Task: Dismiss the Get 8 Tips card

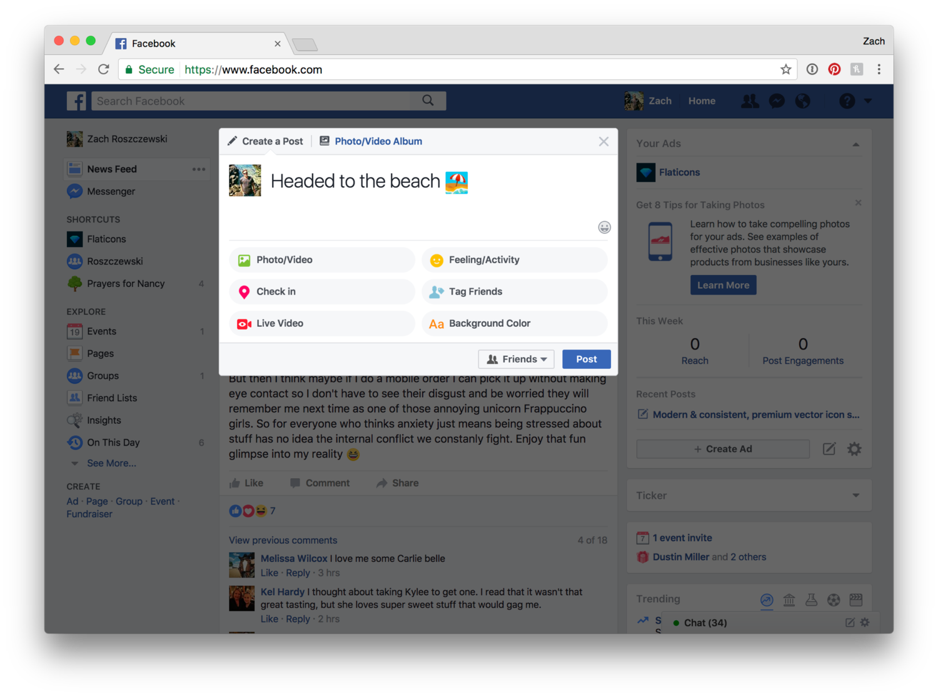Action: point(858,203)
